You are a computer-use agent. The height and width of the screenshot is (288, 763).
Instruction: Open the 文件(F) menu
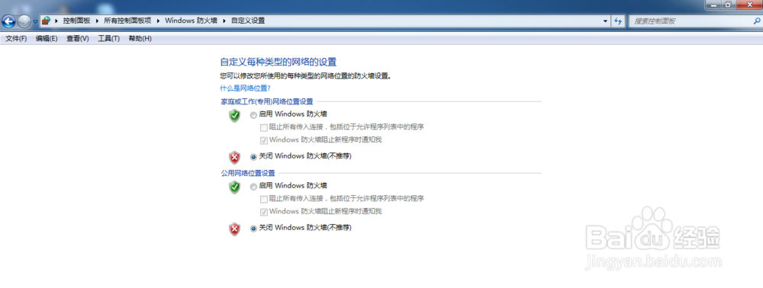click(16, 38)
